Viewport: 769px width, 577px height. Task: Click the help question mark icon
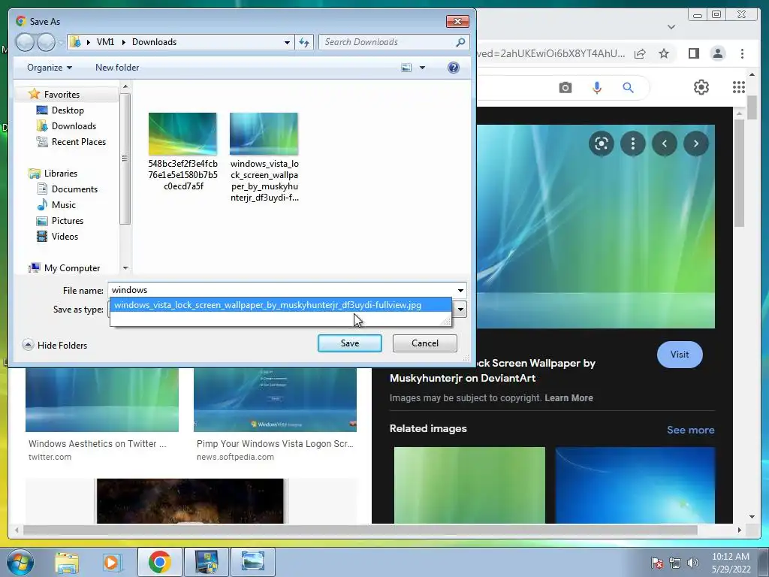tap(453, 67)
